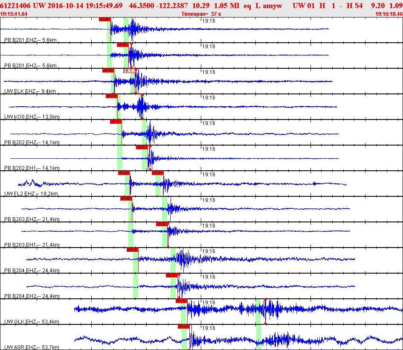Click the iP 1 pick on GLK trace

pyautogui.click(x=181, y=301)
